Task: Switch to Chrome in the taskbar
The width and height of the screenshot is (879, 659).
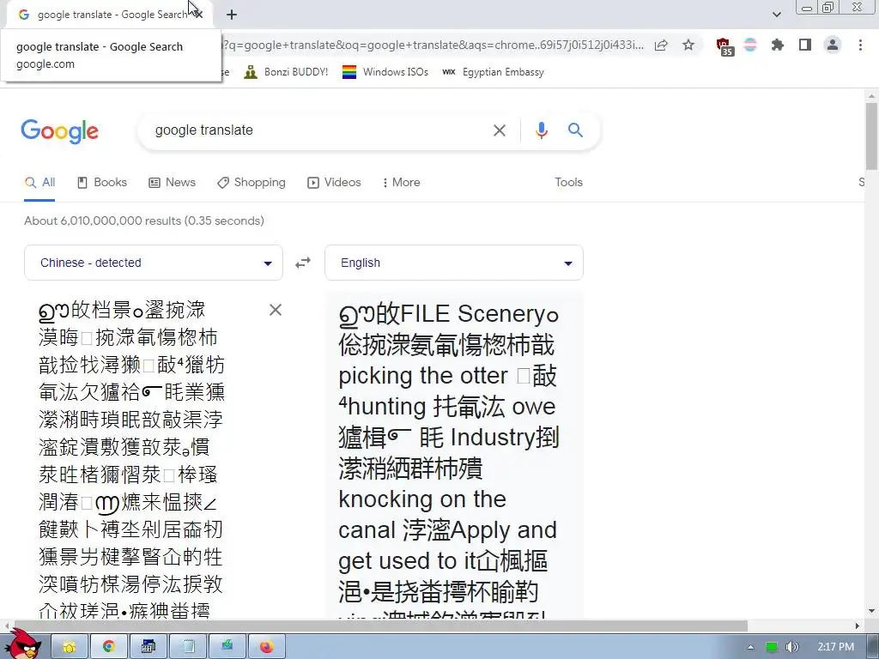Action: coord(109,647)
